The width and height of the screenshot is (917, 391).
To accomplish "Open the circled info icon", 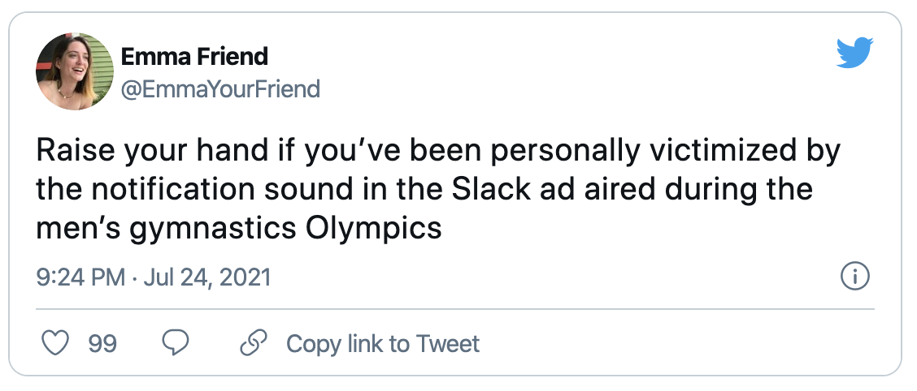I will [854, 277].
